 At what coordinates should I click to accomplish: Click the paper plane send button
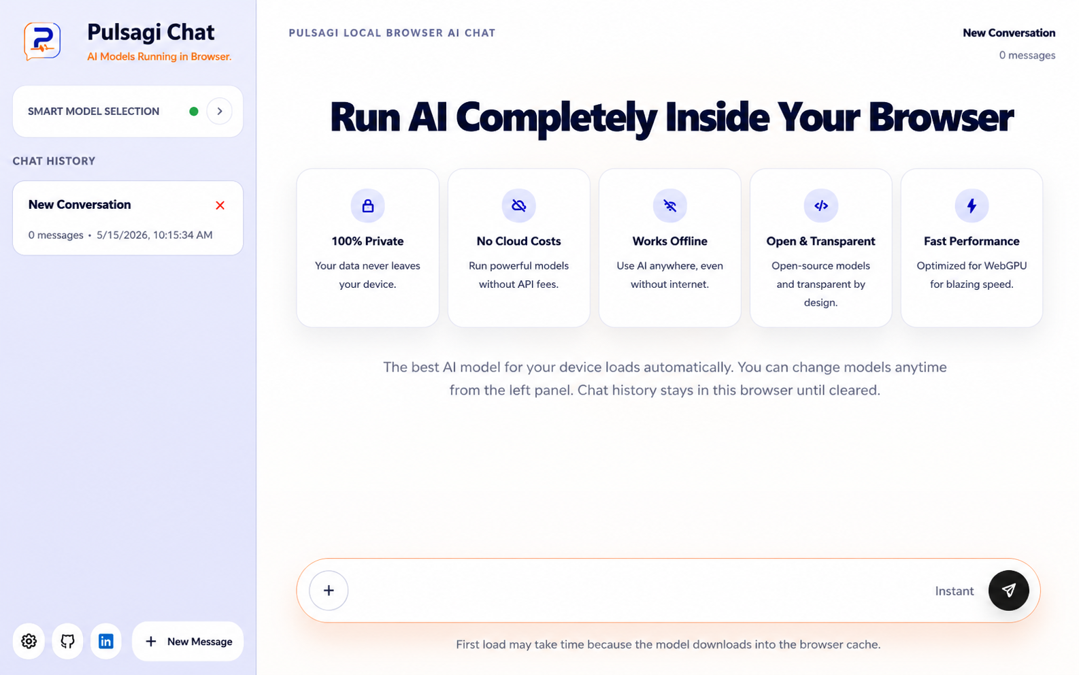(1008, 591)
